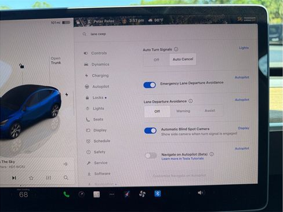Follow Autopilot link beside Navigate on Autopilot
The height and width of the screenshot is (212, 283).
[x=242, y=148]
